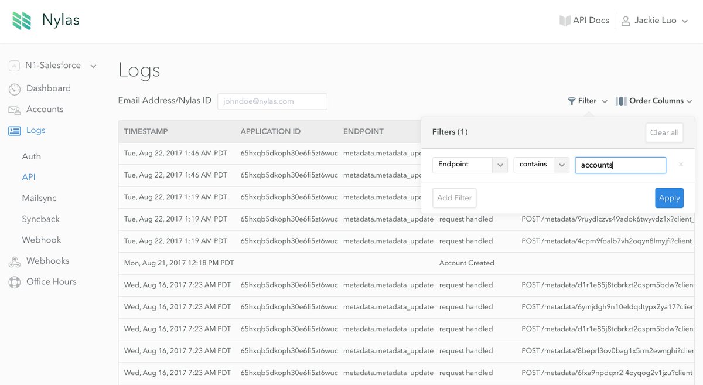Open the Endpoint filter field dropdown

point(500,165)
